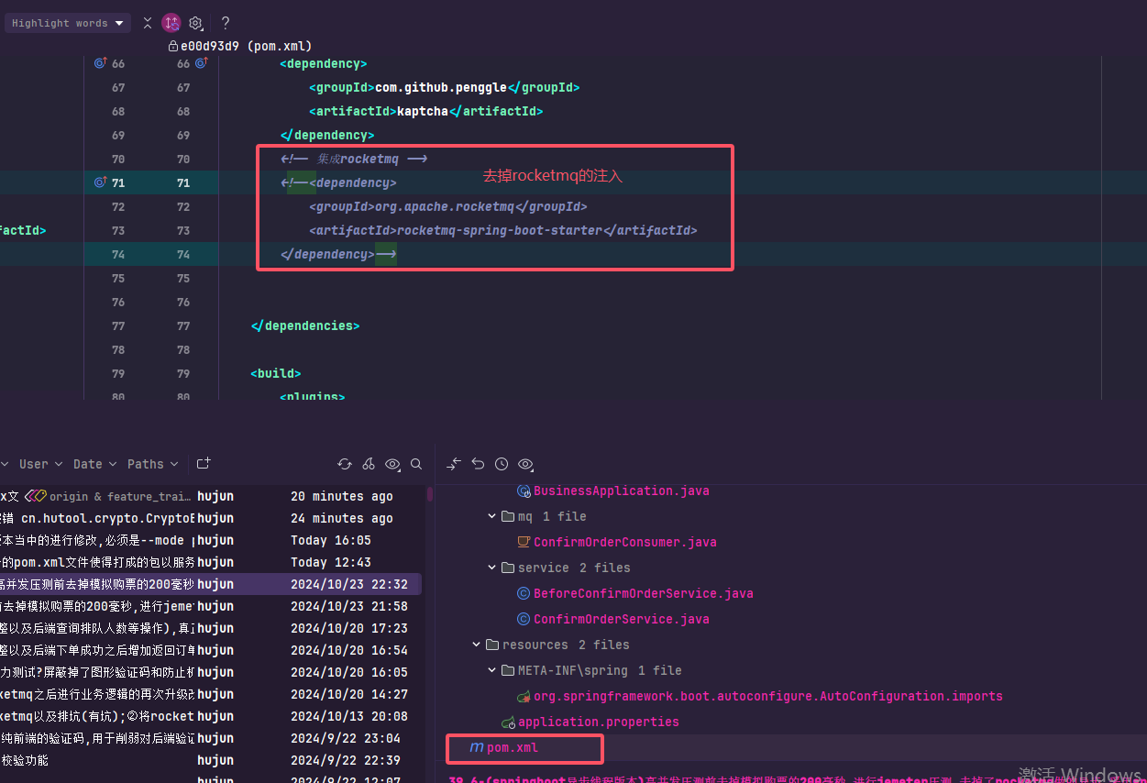Open the Date filter dropdown
This screenshot has width=1147, height=783.
click(95, 464)
